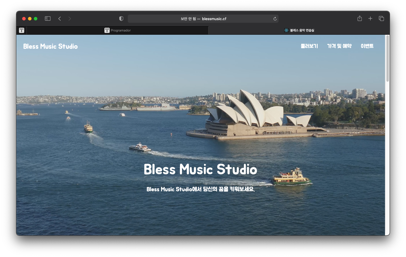Click the page vertical scrollbar thumb

387,58
